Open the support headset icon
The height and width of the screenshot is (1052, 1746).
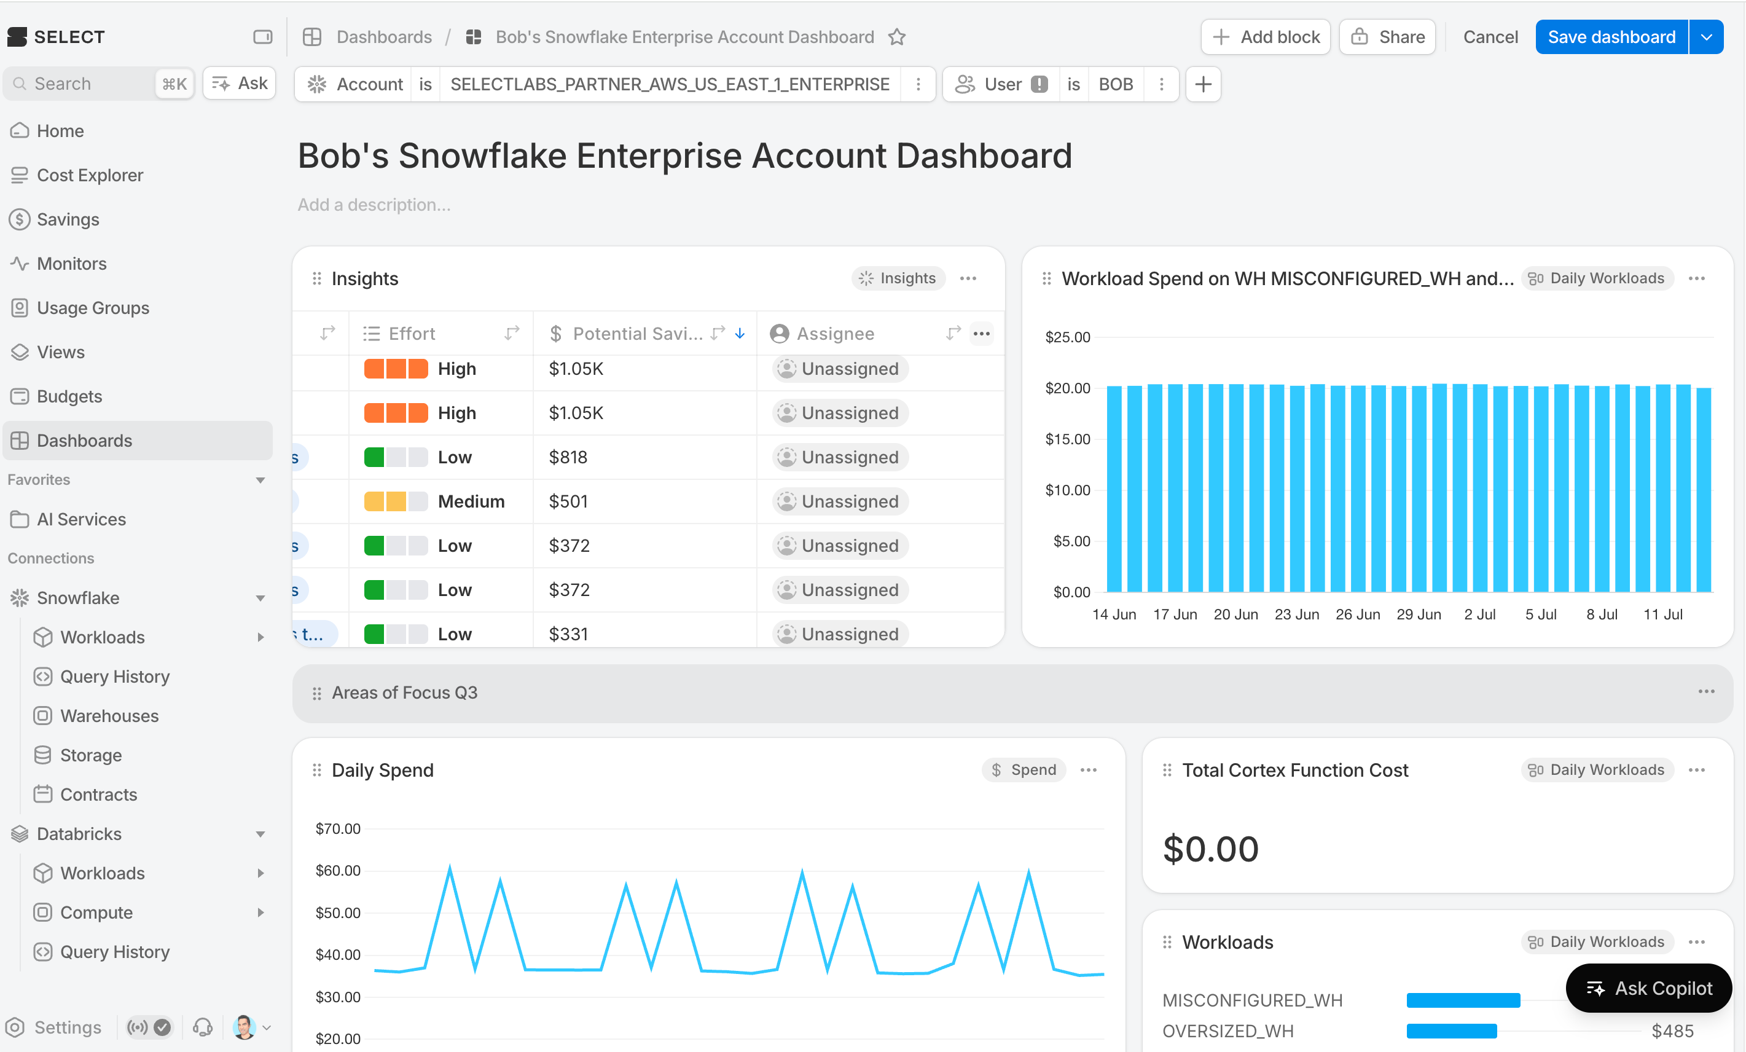(203, 1027)
